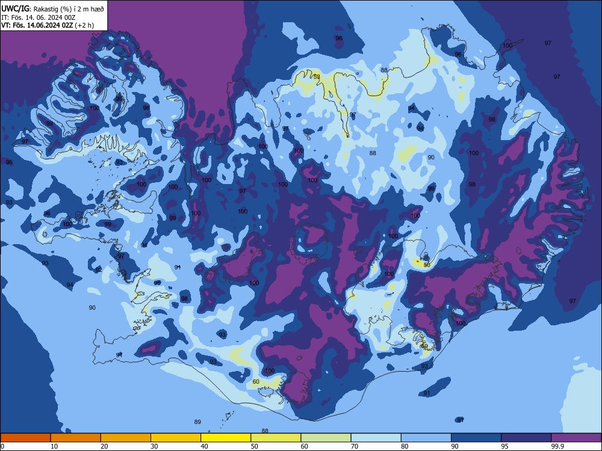This screenshot has height=451, width=602.
Task: Click the map humidity value '50' on yellow patch
Action: [427, 265]
